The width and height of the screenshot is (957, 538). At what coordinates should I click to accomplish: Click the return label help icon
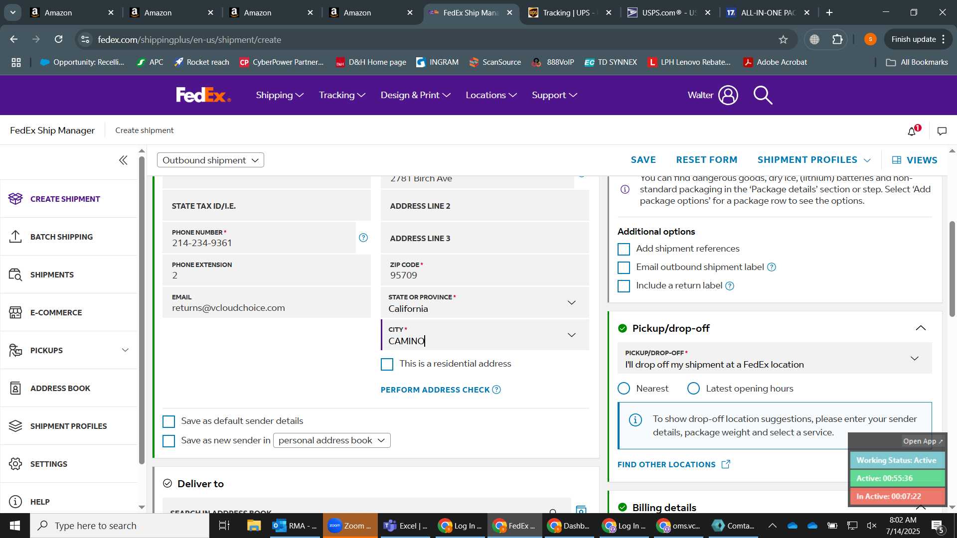point(730,286)
